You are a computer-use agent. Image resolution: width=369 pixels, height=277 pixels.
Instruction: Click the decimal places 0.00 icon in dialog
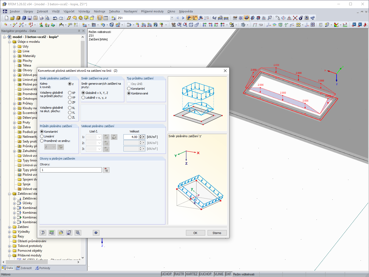pos(52,233)
